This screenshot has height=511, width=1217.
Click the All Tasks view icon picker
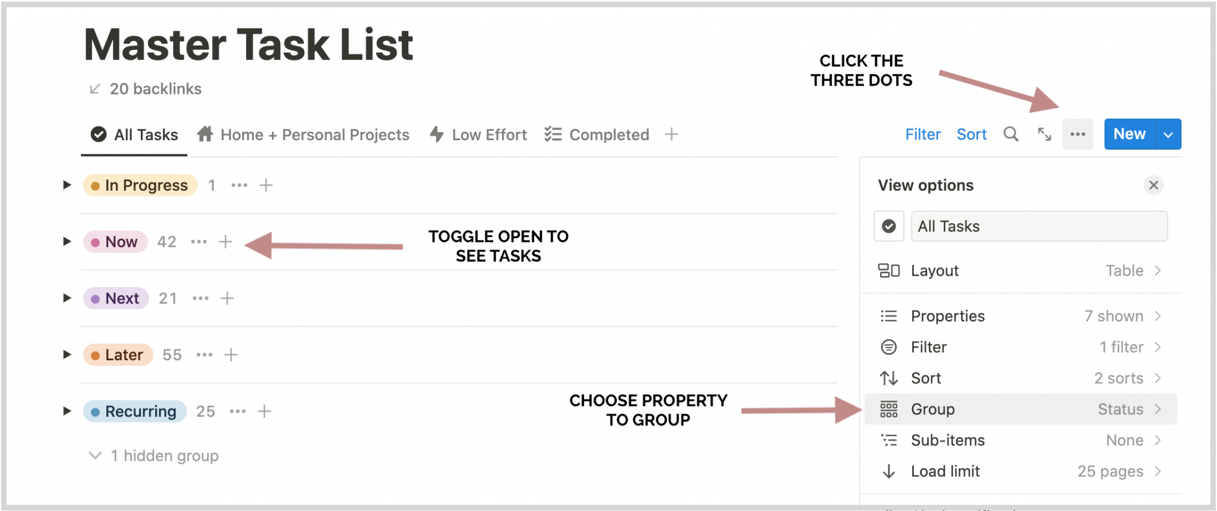tap(889, 226)
